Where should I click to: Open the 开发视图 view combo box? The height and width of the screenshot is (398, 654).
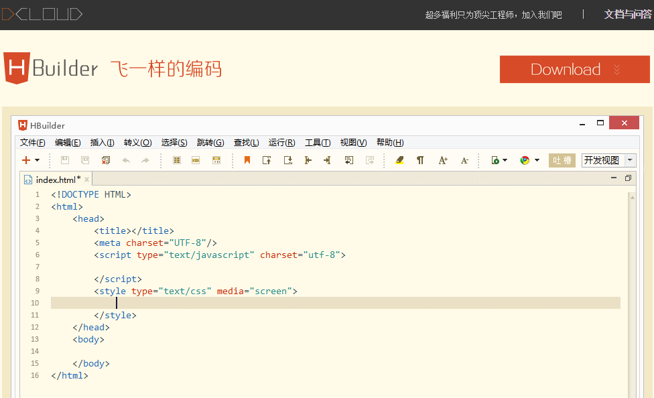click(x=609, y=160)
